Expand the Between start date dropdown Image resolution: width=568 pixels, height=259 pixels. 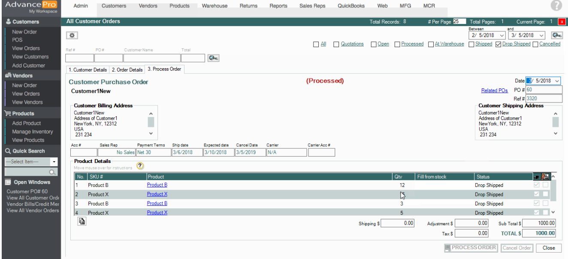pos(502,35)
